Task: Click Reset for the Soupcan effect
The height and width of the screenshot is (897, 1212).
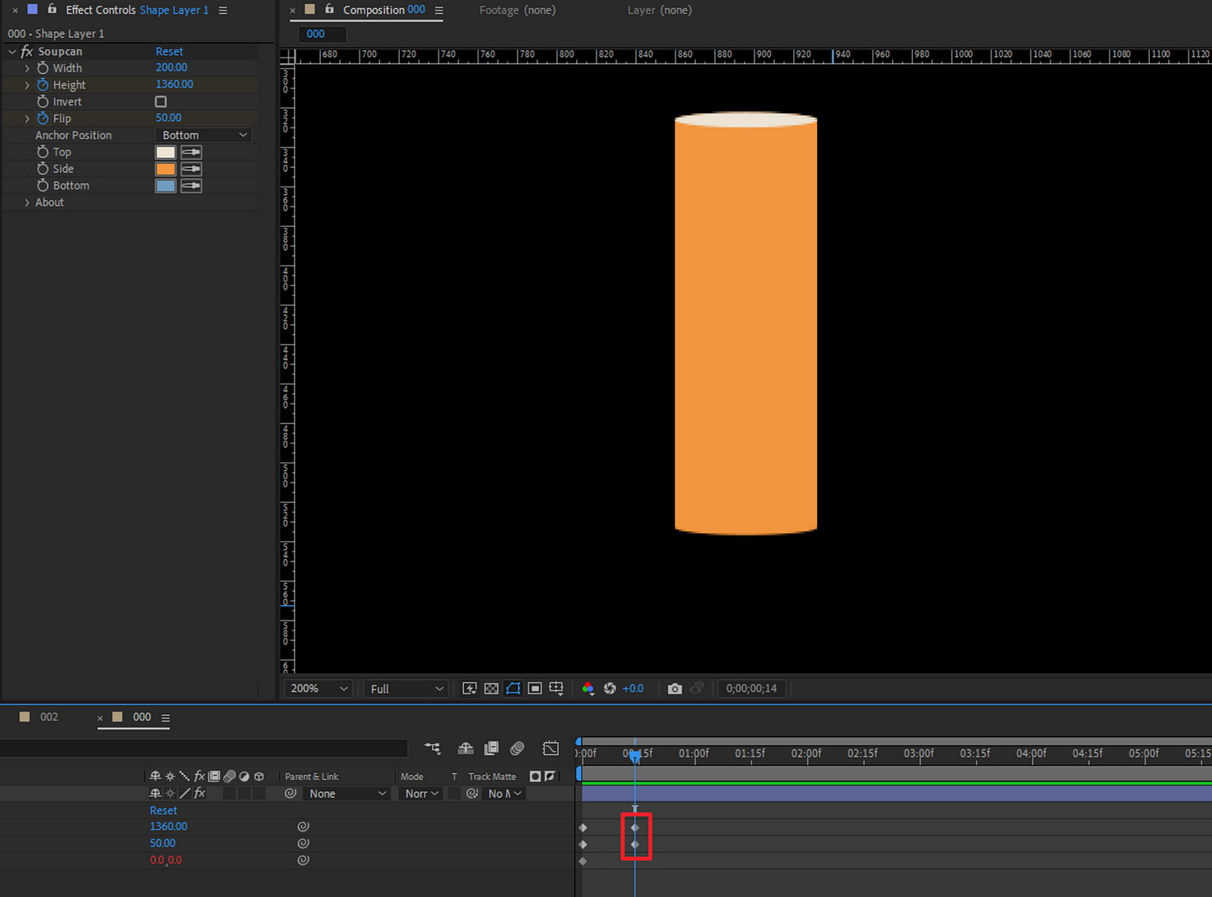Action: (169, 51)
